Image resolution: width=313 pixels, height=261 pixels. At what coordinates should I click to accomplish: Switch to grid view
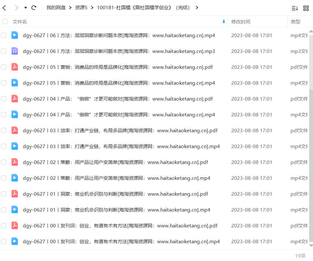306,8
